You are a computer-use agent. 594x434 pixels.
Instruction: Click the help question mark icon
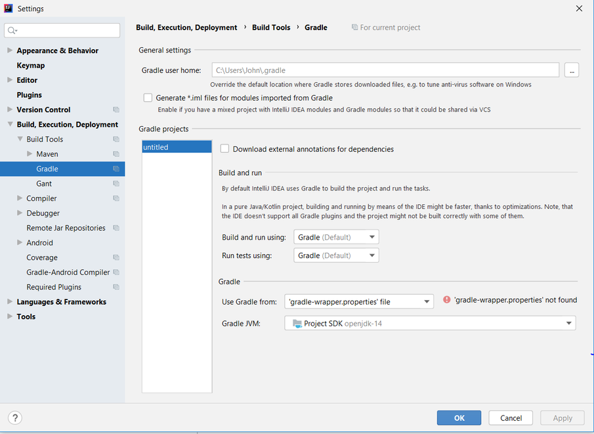(x=15, y=418)
